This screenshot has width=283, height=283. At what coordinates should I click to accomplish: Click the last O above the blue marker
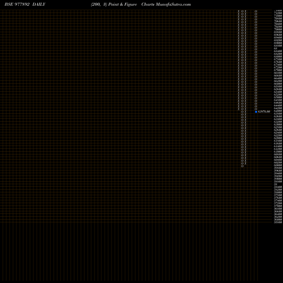pyautogui.click(x=256, y=109)
